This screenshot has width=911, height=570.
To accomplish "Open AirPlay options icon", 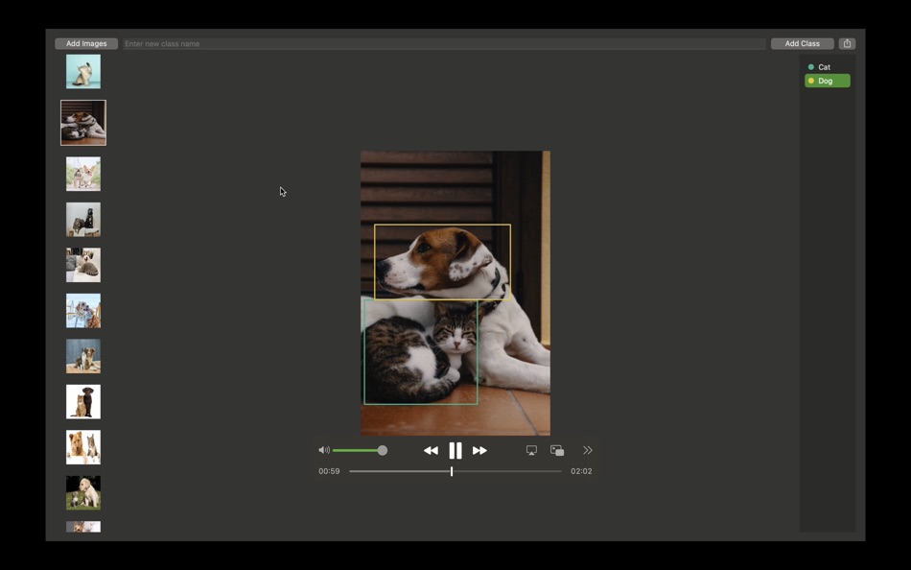I will pyautogui.click(x=531, y=450).
